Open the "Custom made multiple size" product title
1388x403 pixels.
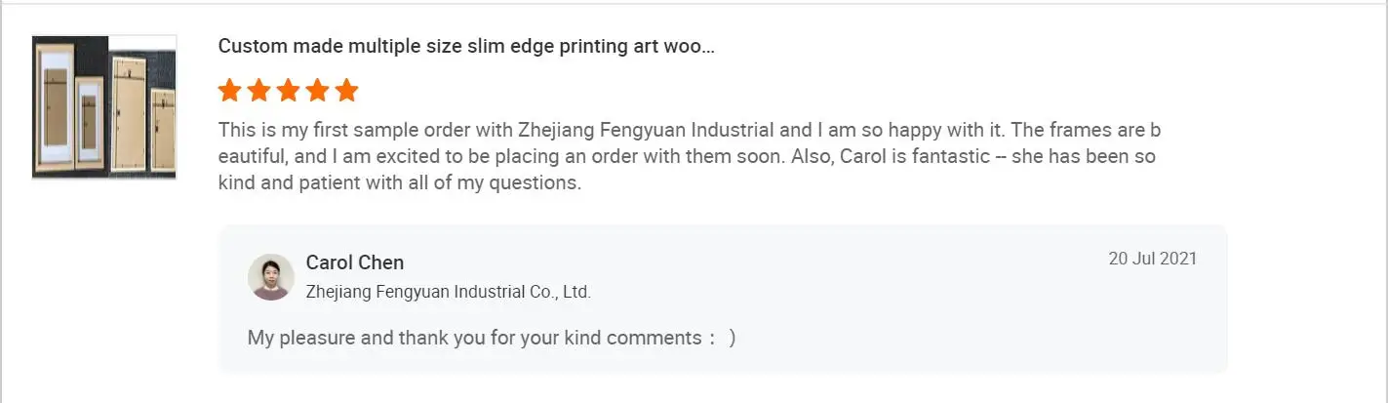(458, 47)
